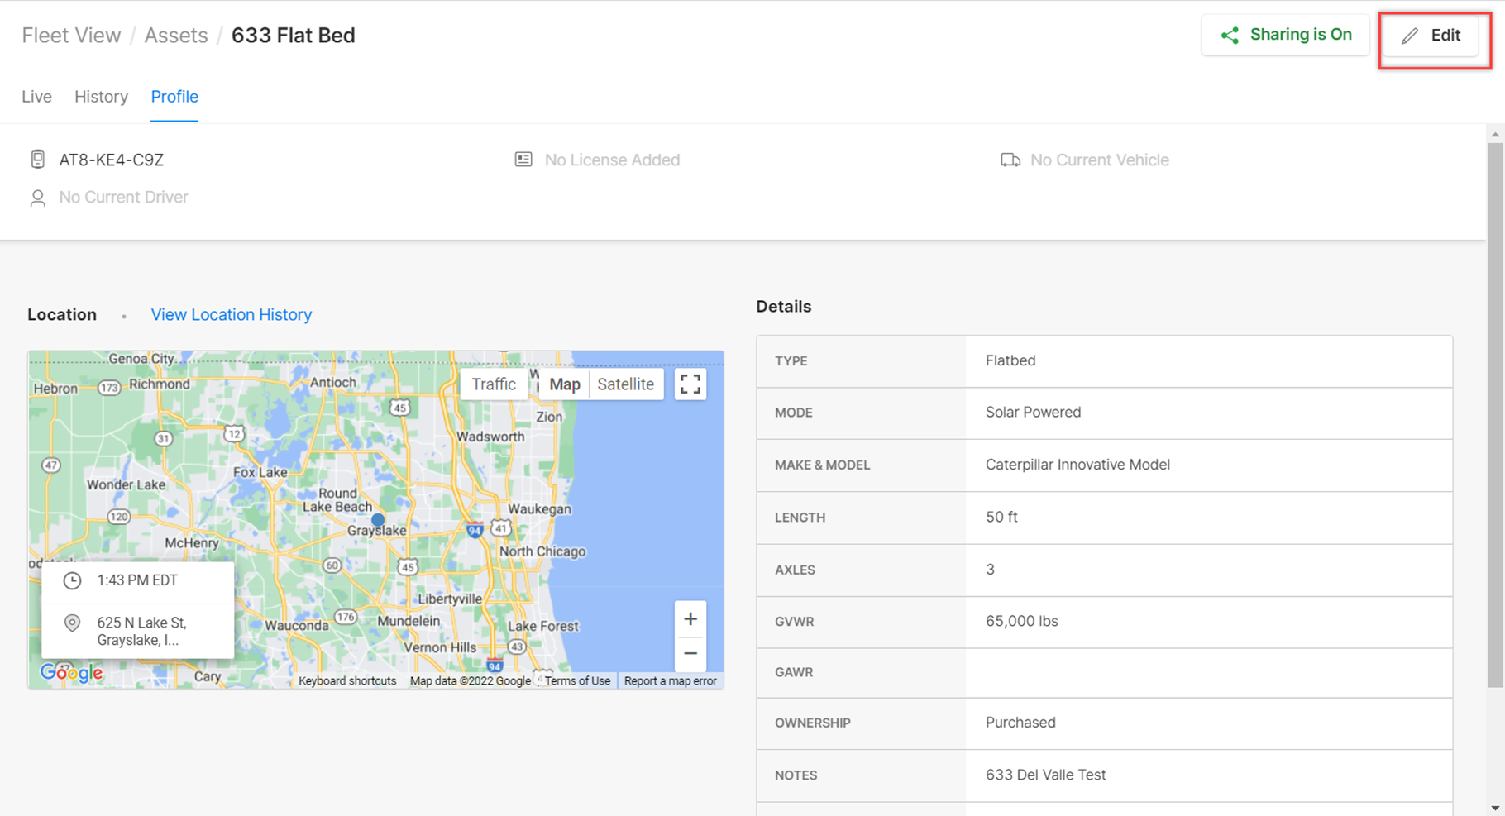Click the license card icon
Image resolution: width=1505 pixels, height=816 pixels.
point(523,159)
